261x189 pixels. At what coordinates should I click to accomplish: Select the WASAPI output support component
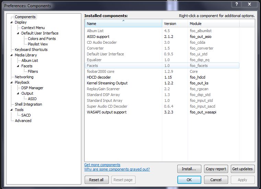click(162, 112)
